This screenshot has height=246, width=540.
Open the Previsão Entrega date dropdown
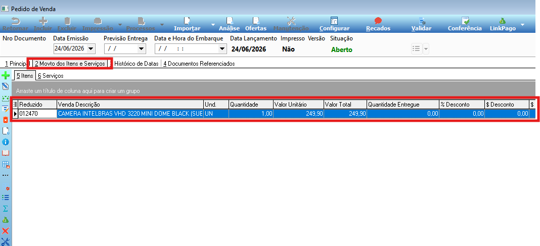point(142,49)
